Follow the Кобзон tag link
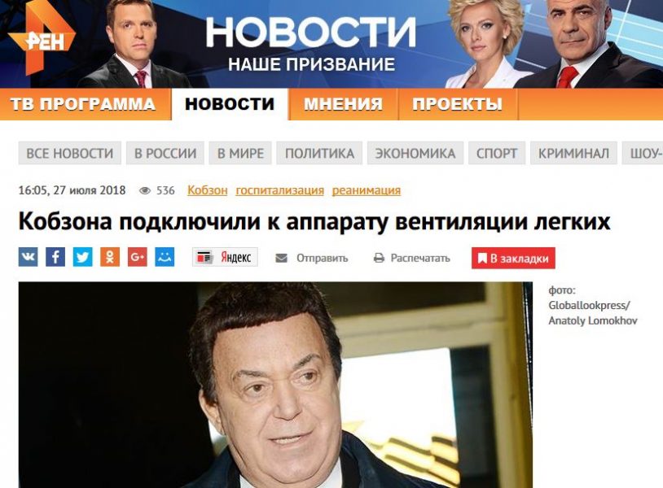Image resolution: width=663 pixels, height=488 pixels. coord(207,190)
